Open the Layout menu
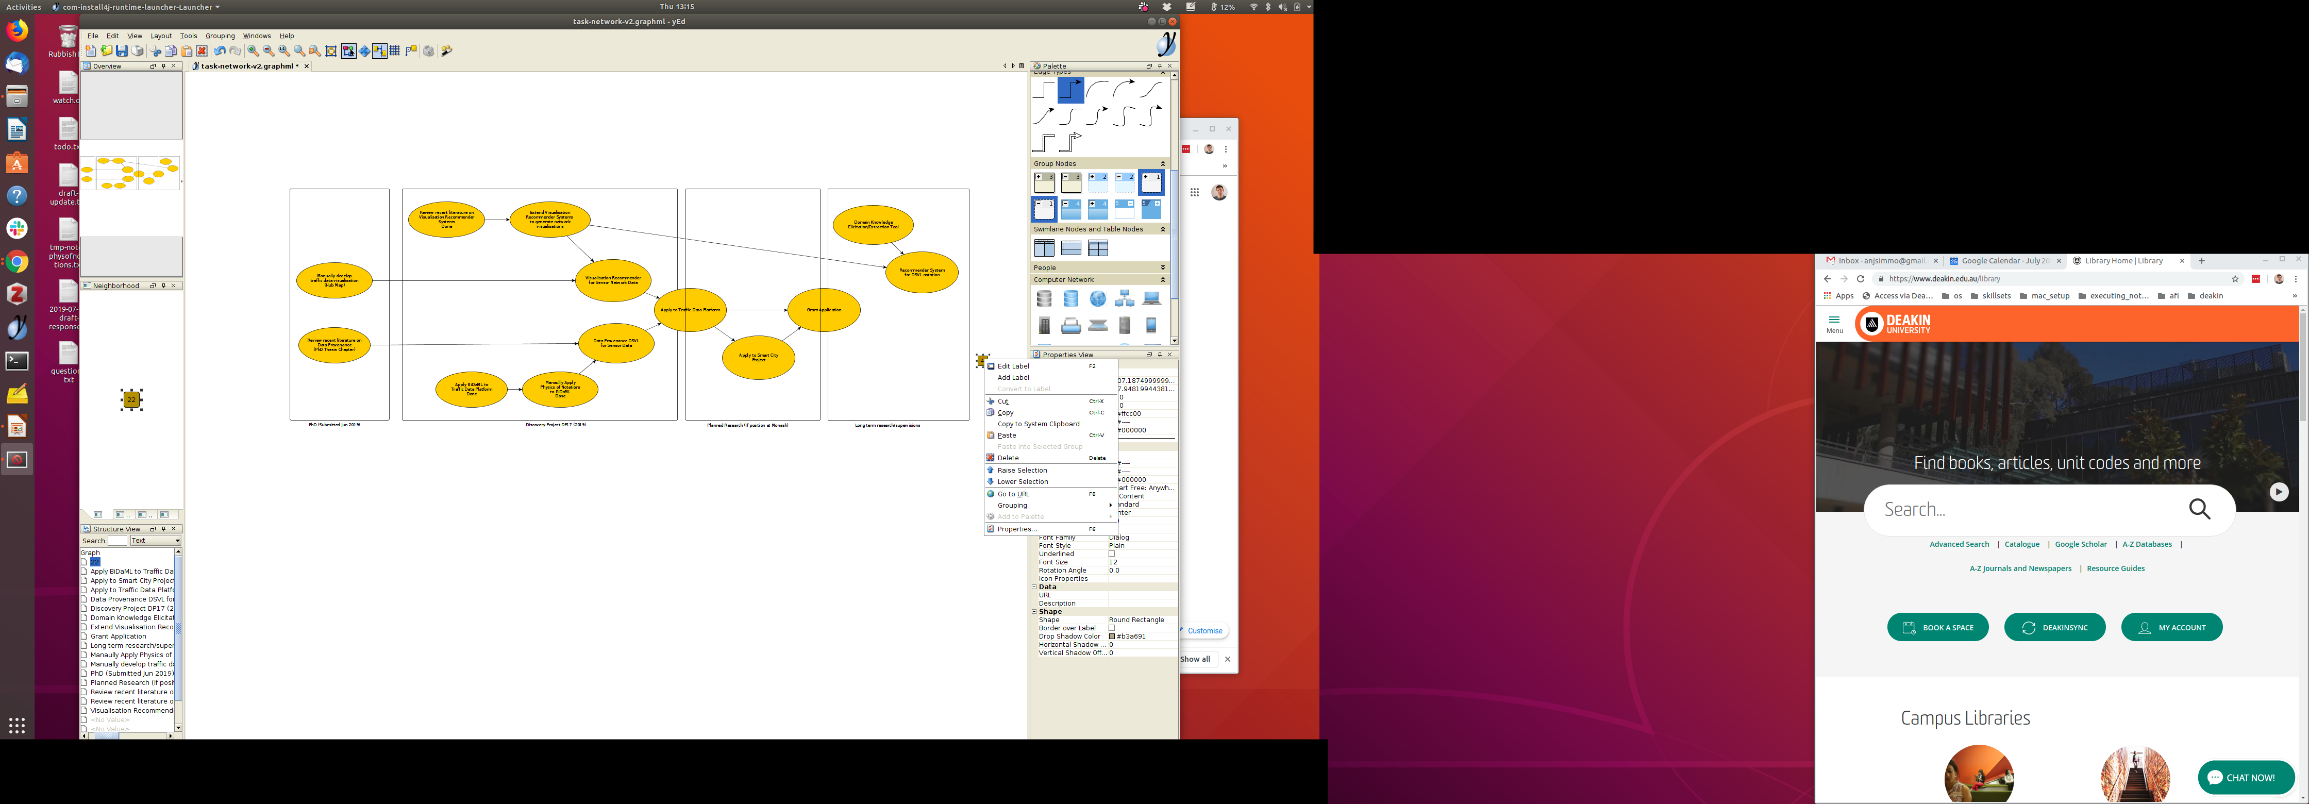The height and width of the screenshot is (804, 2309). coord(161,36)
